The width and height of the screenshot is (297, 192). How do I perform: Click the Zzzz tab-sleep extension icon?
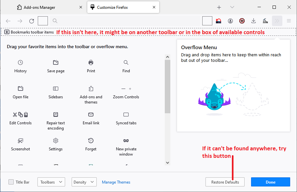(265, 21)
